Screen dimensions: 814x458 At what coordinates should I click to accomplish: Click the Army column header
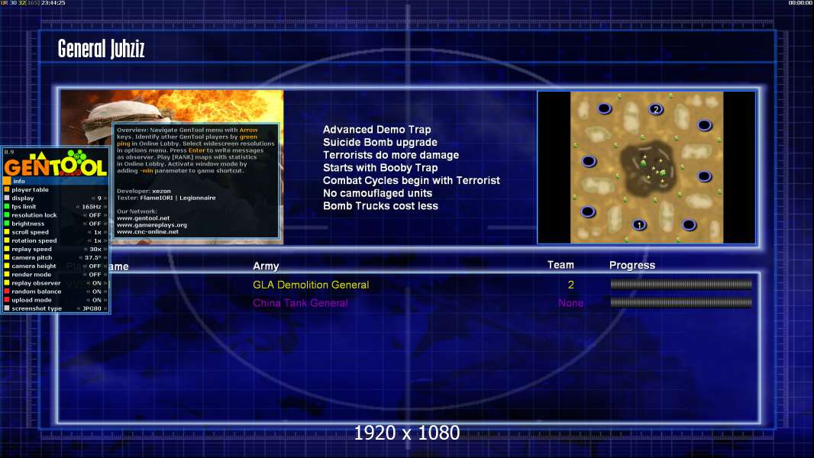click(266, 266)
